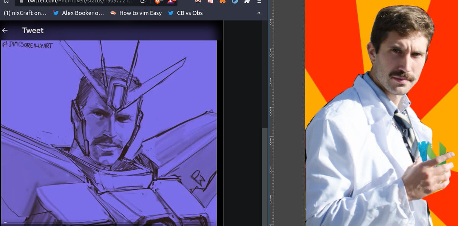Image resolution: width=458 pixels, height=226 pixels.
Task: Click the twitter.com address bar URL
Action: point(80,1)
